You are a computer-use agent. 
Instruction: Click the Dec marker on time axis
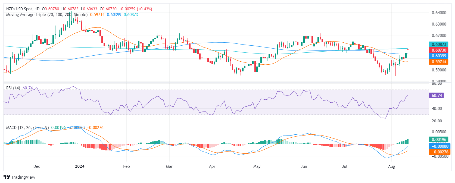(x=37, y=166)
